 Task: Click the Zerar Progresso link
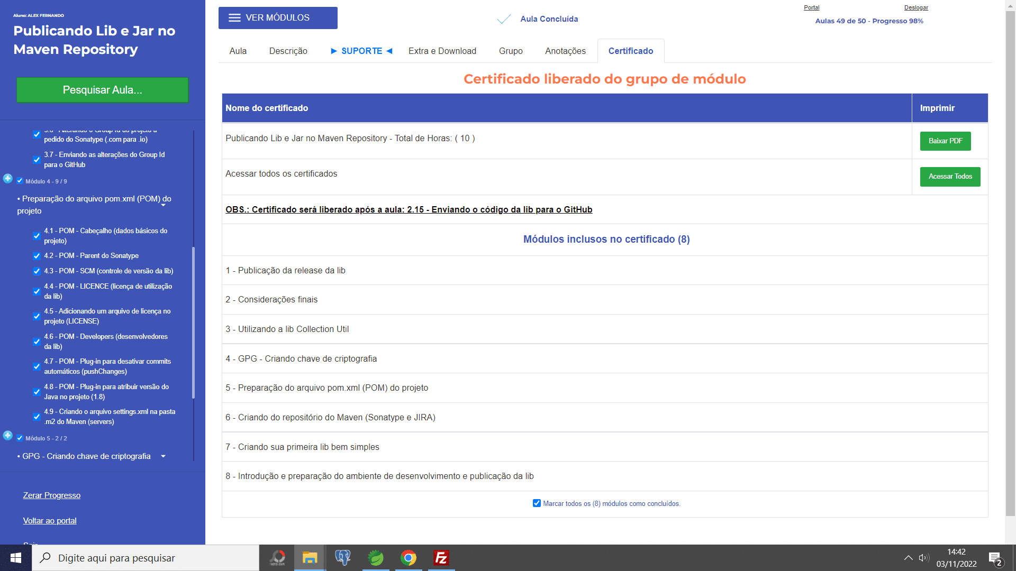pyautogui.click(x=52, y=495)
